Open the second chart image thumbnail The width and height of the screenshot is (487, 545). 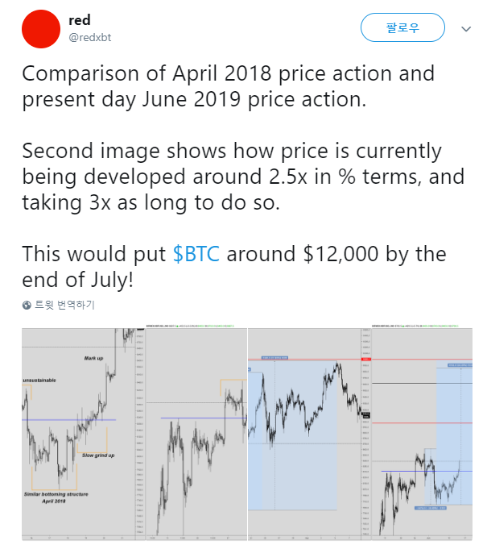coord(196,434)
